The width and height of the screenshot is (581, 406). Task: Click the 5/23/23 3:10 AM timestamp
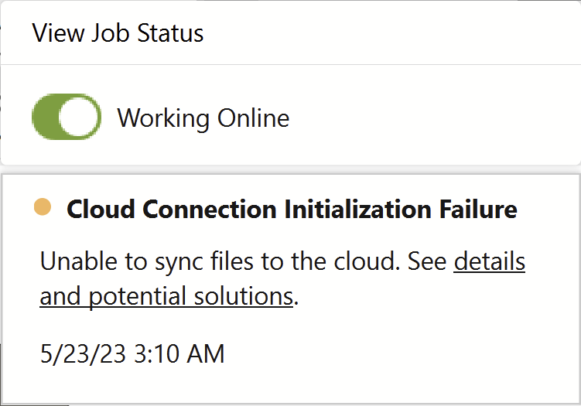pos(132,353)
